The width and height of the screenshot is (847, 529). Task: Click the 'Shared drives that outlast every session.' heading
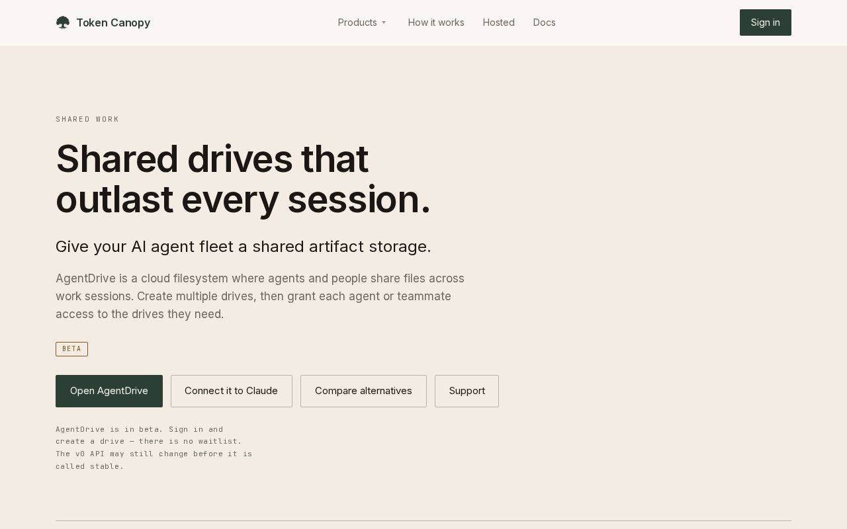(x=244, y=179)
